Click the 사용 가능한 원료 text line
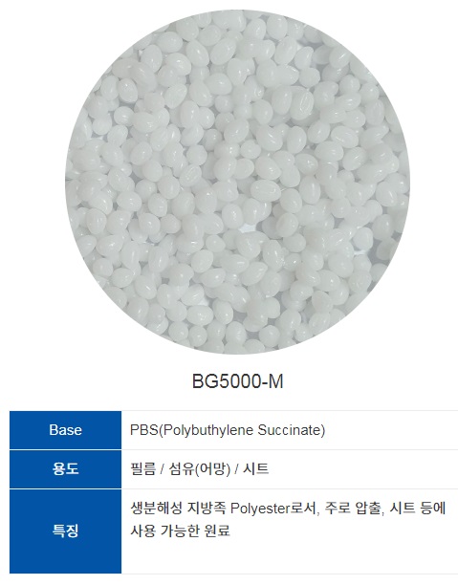 pyautogui.click(x=180, y=531)
